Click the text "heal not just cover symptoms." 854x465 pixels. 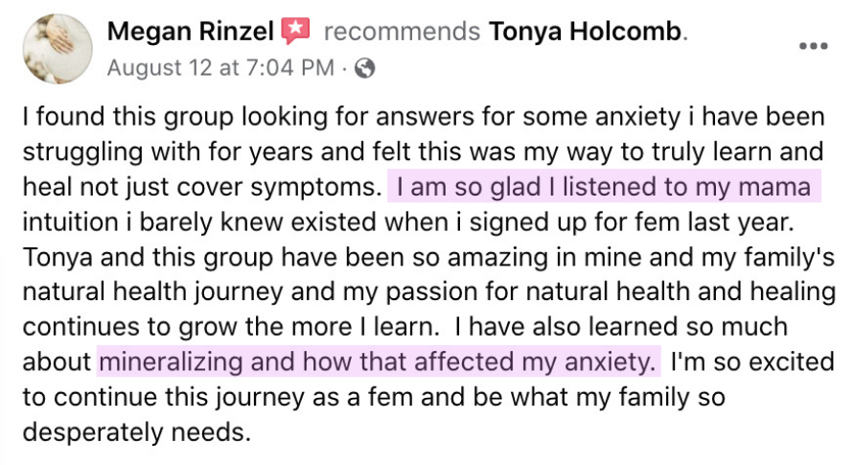point(201,185)
